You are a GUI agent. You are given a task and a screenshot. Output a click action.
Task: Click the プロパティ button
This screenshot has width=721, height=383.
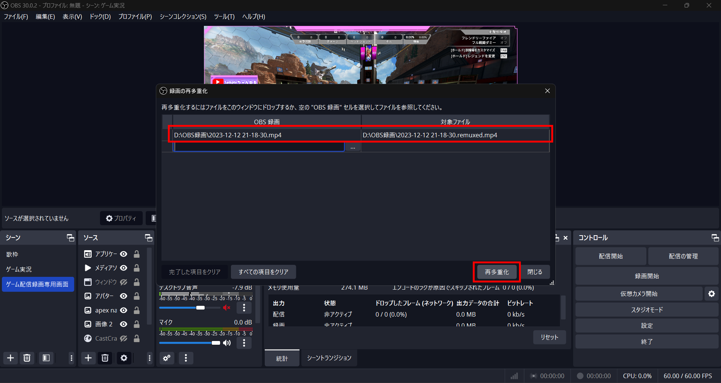(121, 218)
